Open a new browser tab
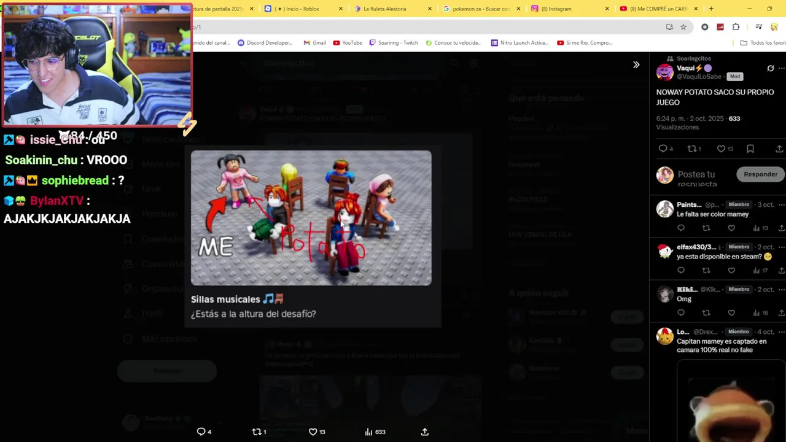The image size is (786, 442). [711, 9]
